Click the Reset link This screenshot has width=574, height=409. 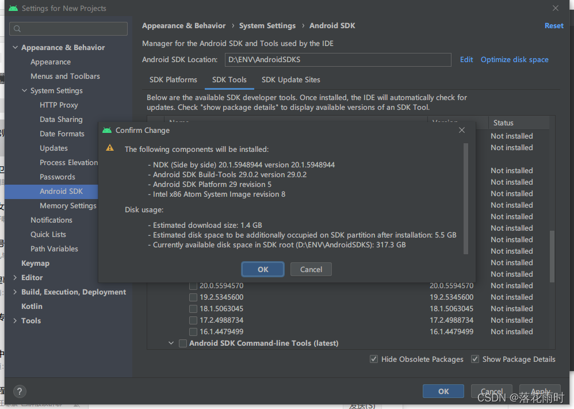(x=554, y=26)
